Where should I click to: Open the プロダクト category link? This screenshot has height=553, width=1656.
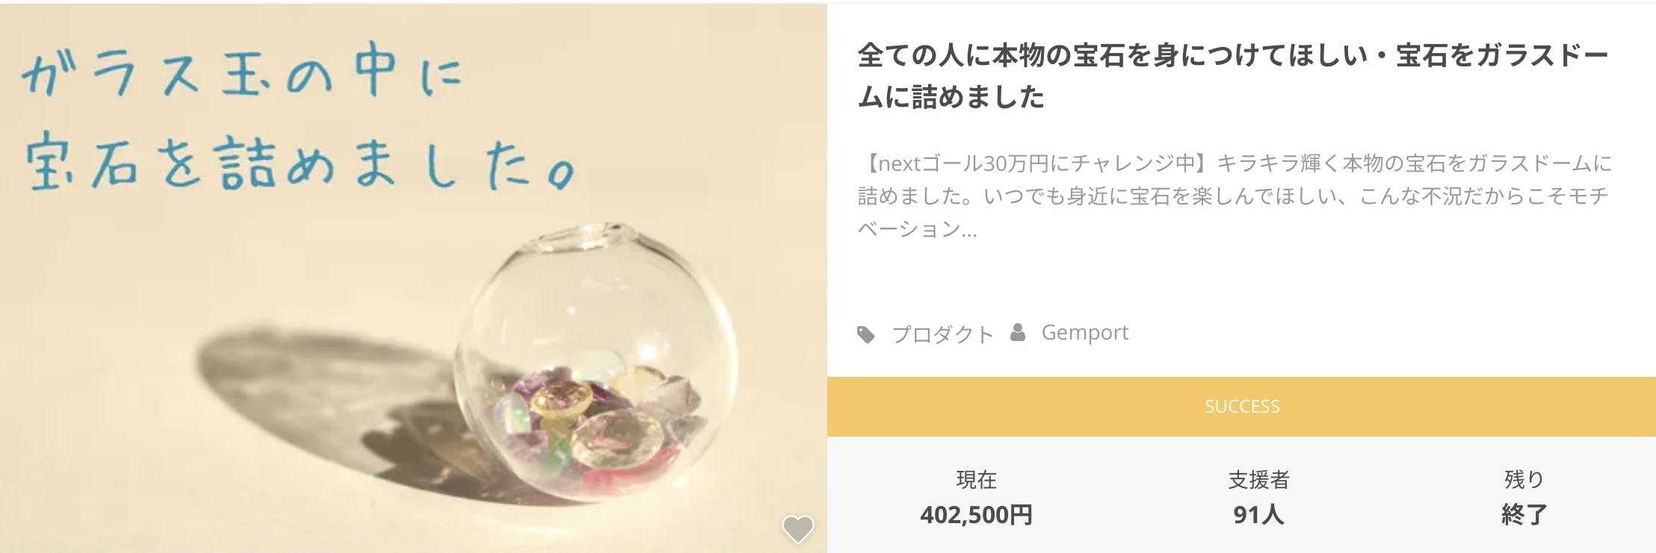(942, 334)
